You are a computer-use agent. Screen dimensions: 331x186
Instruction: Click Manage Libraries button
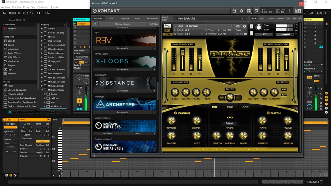(123, 24)
